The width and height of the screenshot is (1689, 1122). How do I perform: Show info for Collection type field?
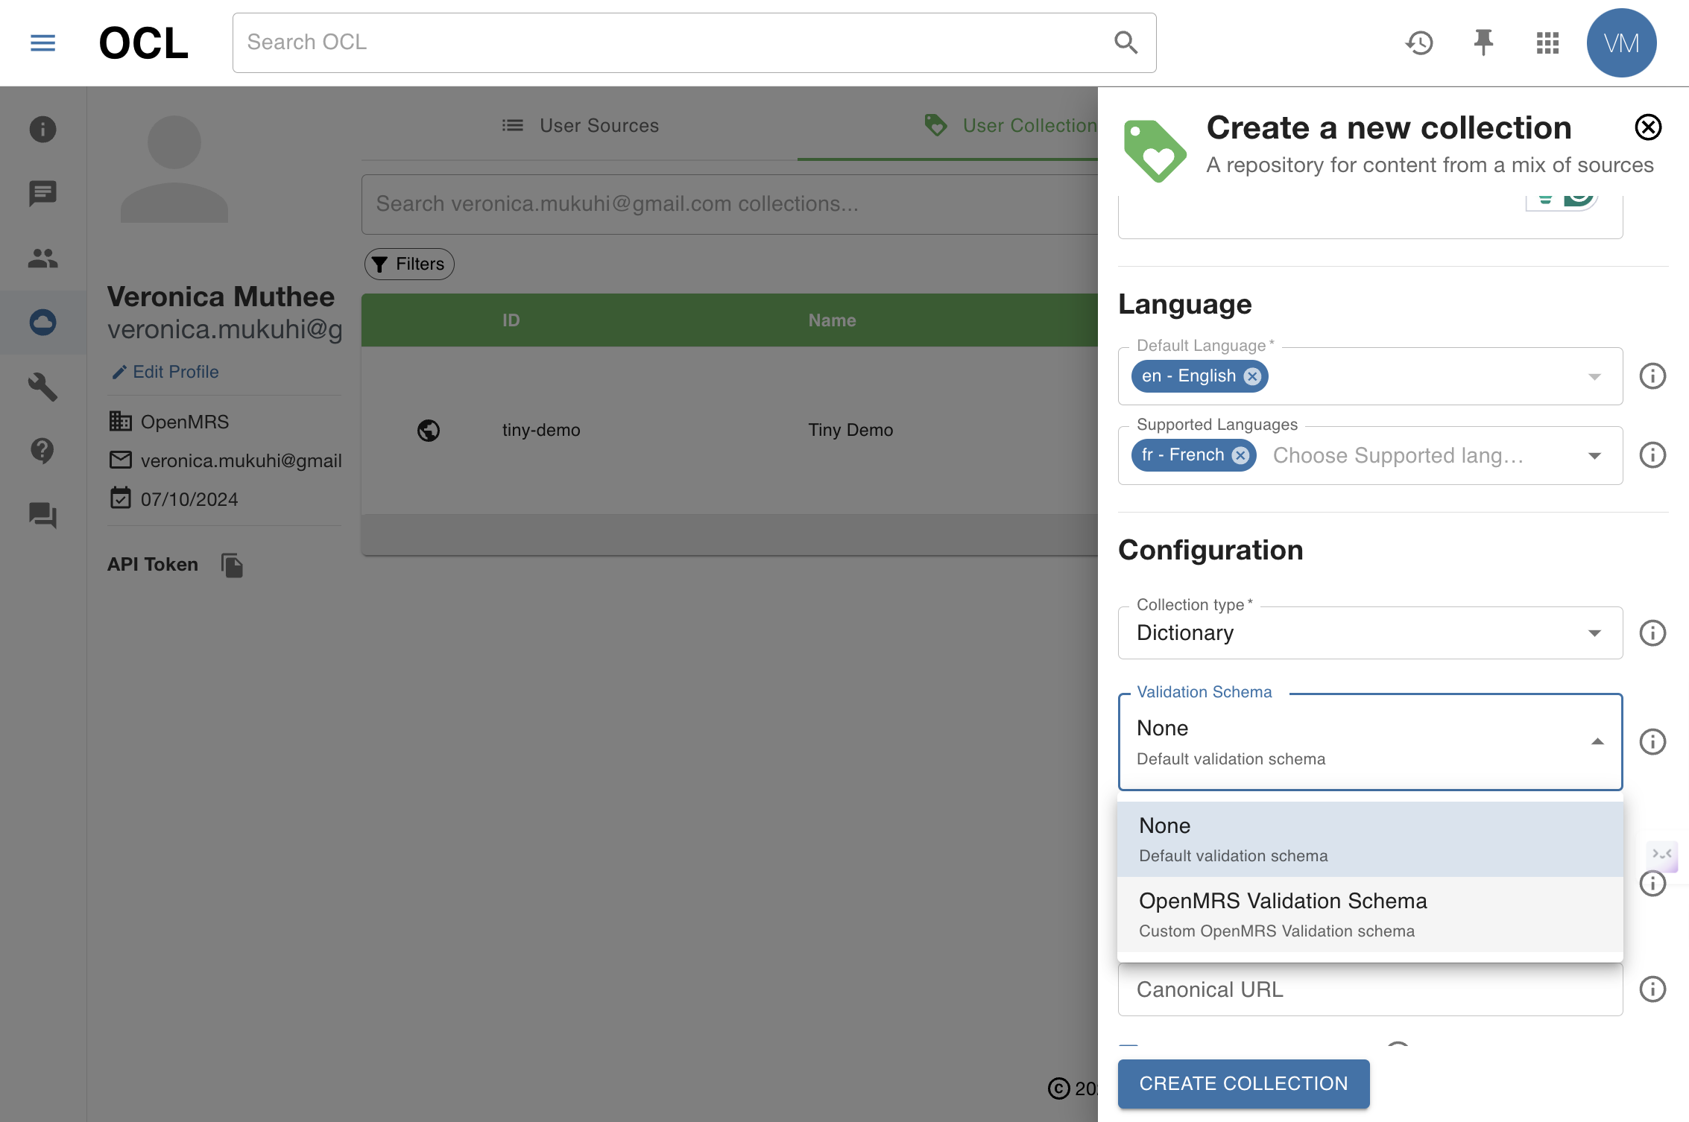tap(1652, 633)
